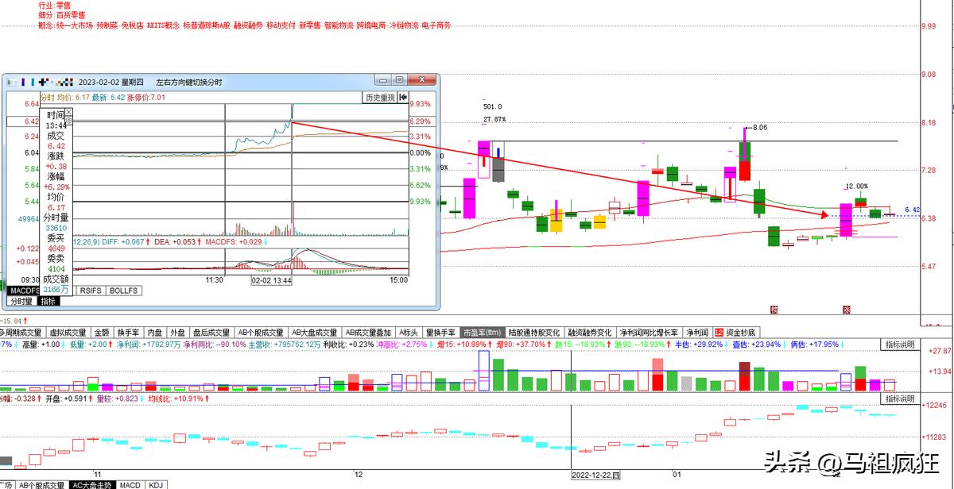Select 融资融券变化 indicator tab
The height and width of the screenshot is (489, 954).
pyautogui.click(x=590, y=332)
